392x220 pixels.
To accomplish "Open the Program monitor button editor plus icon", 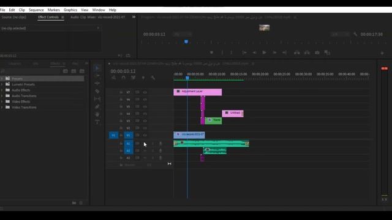I will point(382,53).
